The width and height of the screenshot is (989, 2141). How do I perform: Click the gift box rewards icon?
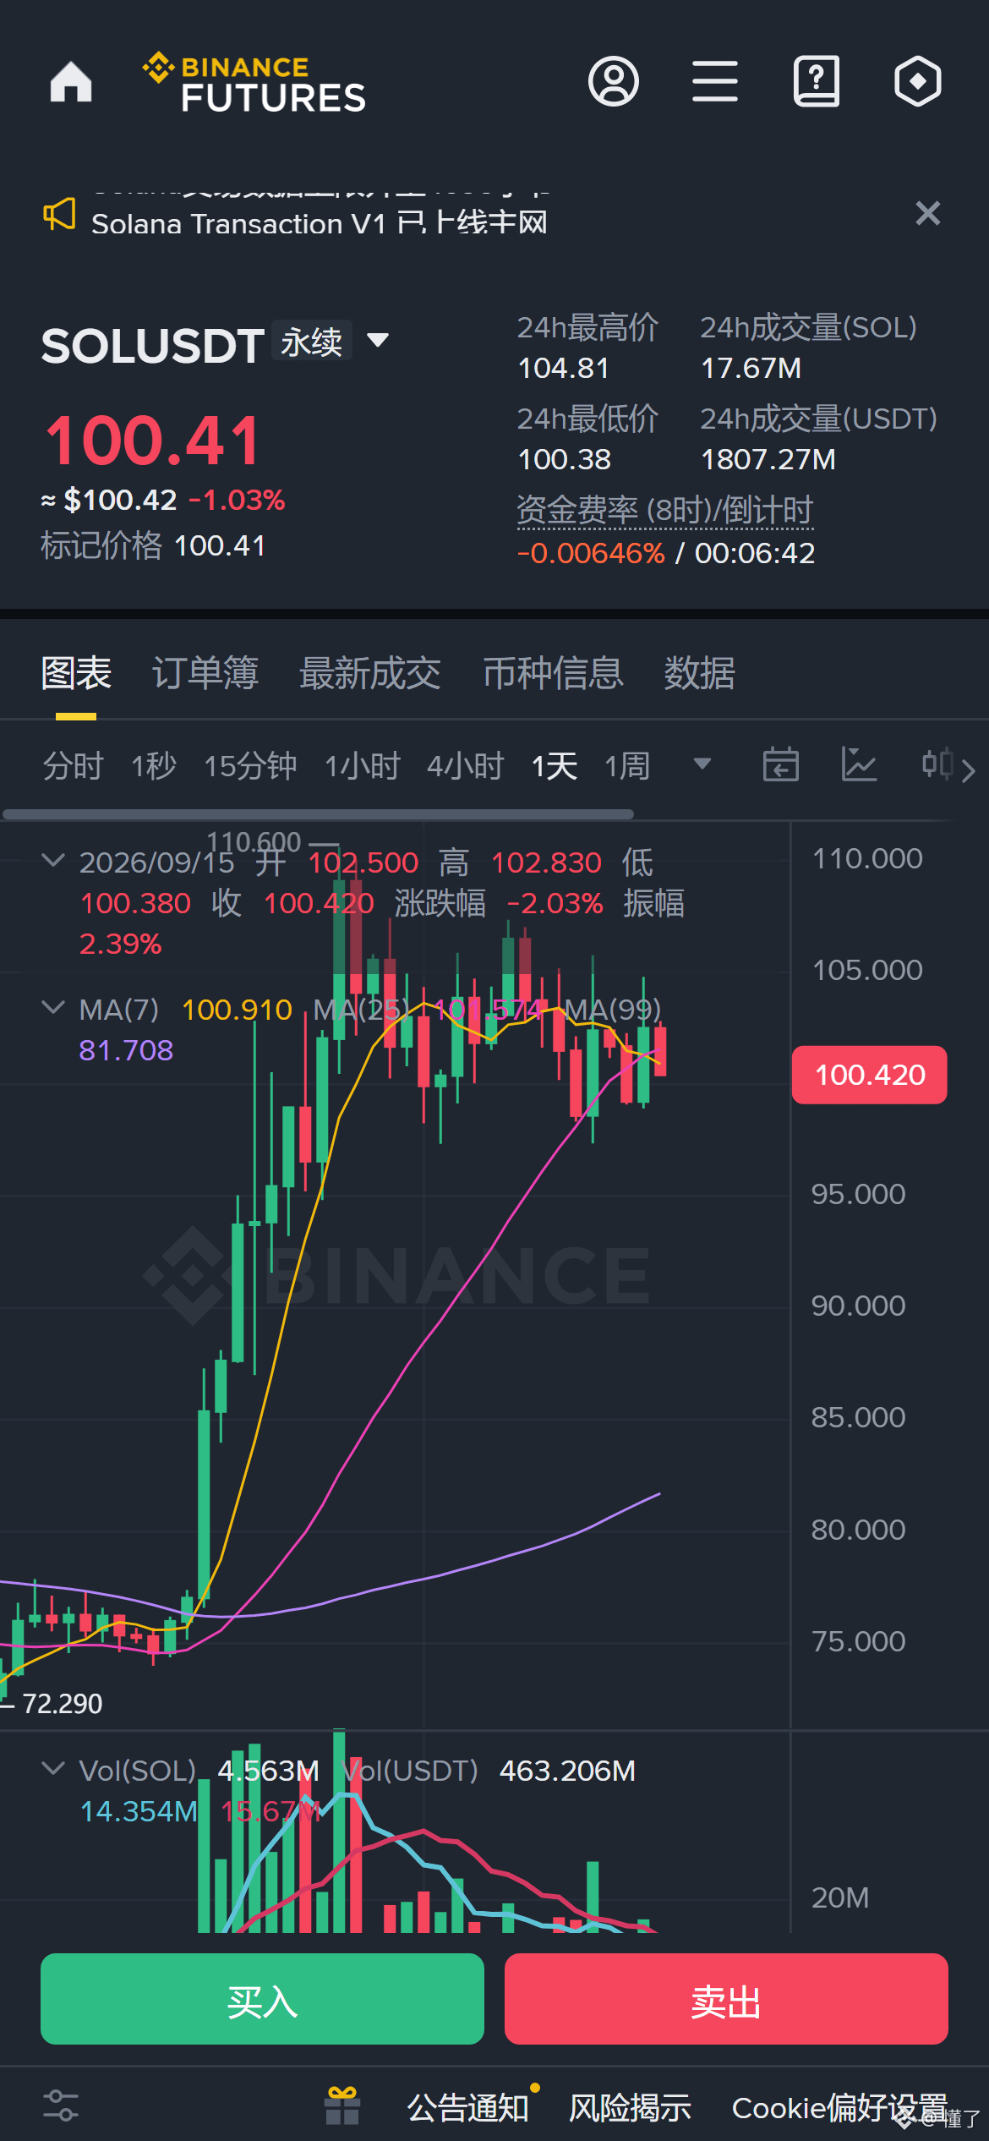(342, 2105)
